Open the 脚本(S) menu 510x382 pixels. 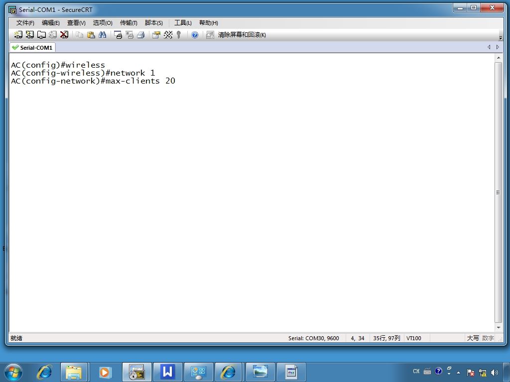[x=153, y=23]
